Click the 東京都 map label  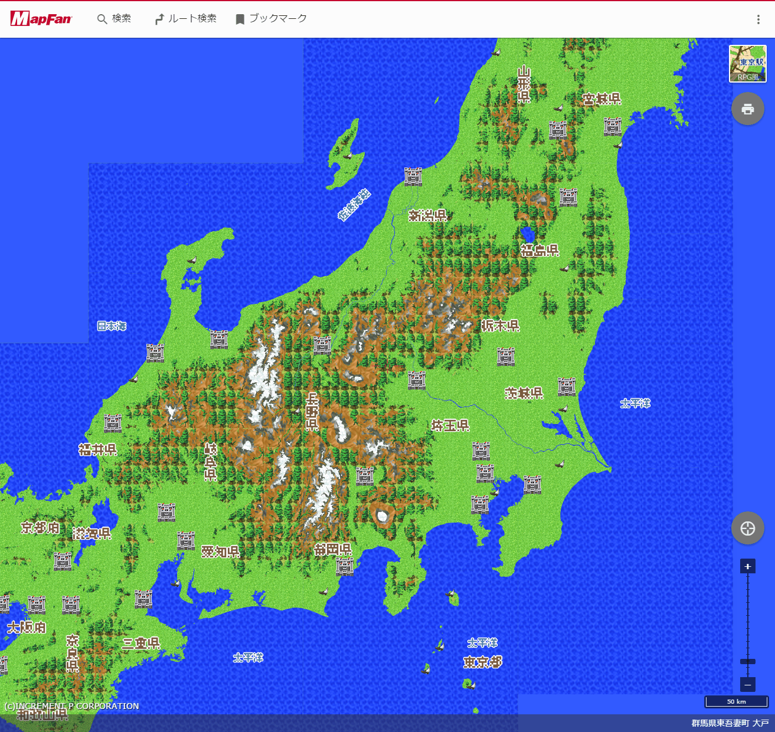tap(483, 662)
